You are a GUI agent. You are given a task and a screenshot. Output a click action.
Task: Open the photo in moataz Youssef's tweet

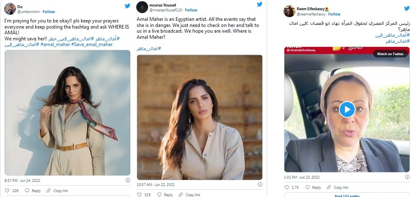tap(200, 117)
